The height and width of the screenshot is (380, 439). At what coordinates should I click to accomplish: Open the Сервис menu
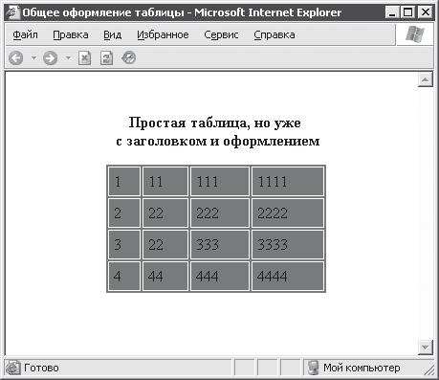coord(221,34)
